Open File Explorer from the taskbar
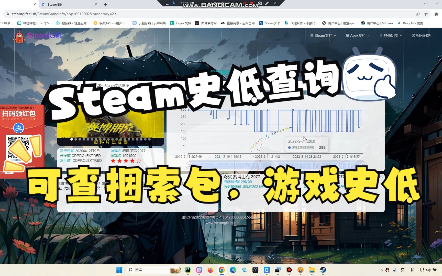 312,270
